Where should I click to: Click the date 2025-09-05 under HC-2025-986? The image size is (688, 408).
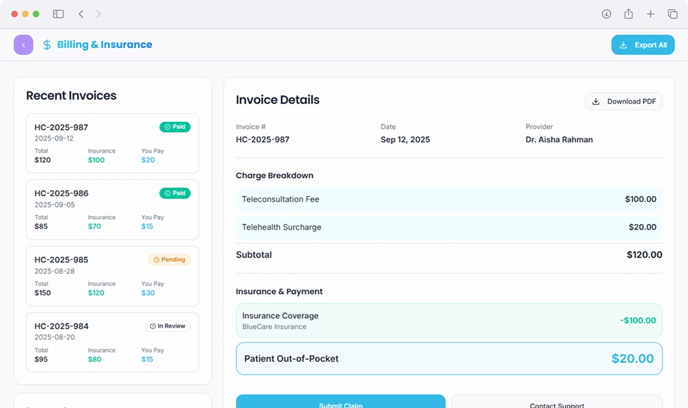pyautogui.click(x=55, y=205)
